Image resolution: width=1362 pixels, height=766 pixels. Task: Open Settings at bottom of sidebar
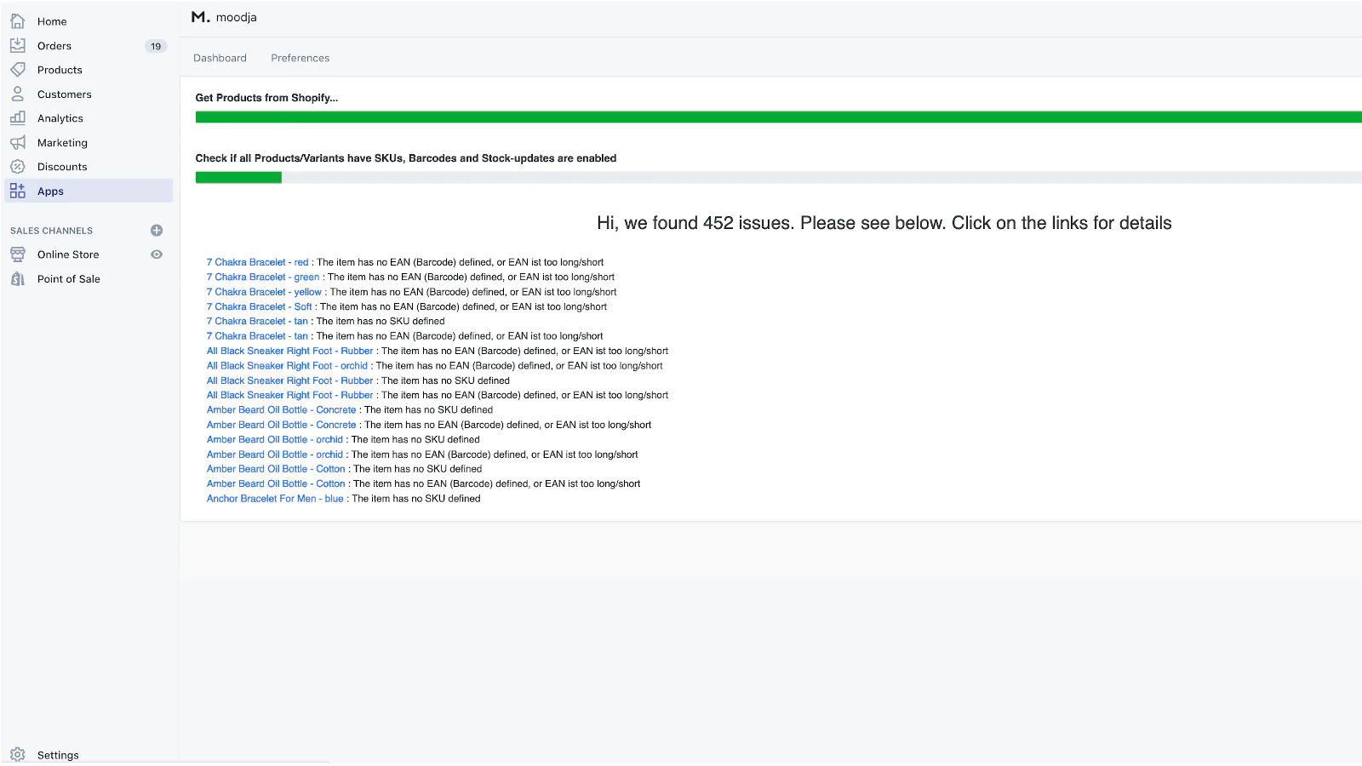point(58,755)
